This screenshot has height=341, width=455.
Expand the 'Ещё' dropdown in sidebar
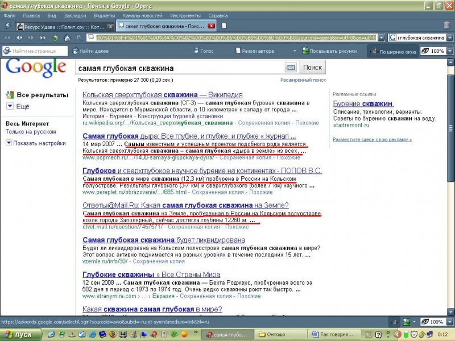pyautogui.click(x=10, y=106)
